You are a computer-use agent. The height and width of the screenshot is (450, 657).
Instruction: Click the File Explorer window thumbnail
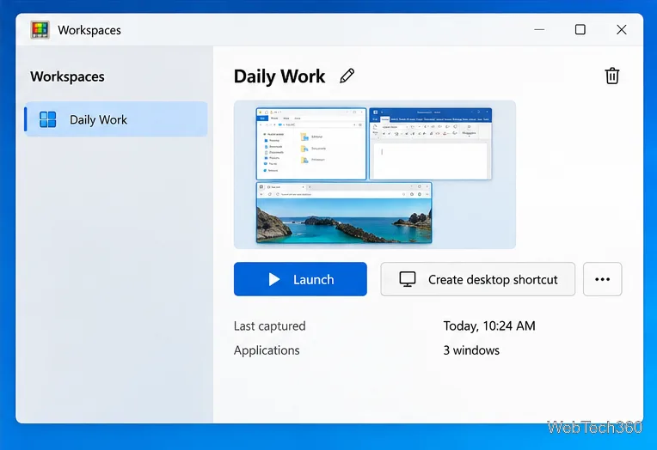pos(311,143)
